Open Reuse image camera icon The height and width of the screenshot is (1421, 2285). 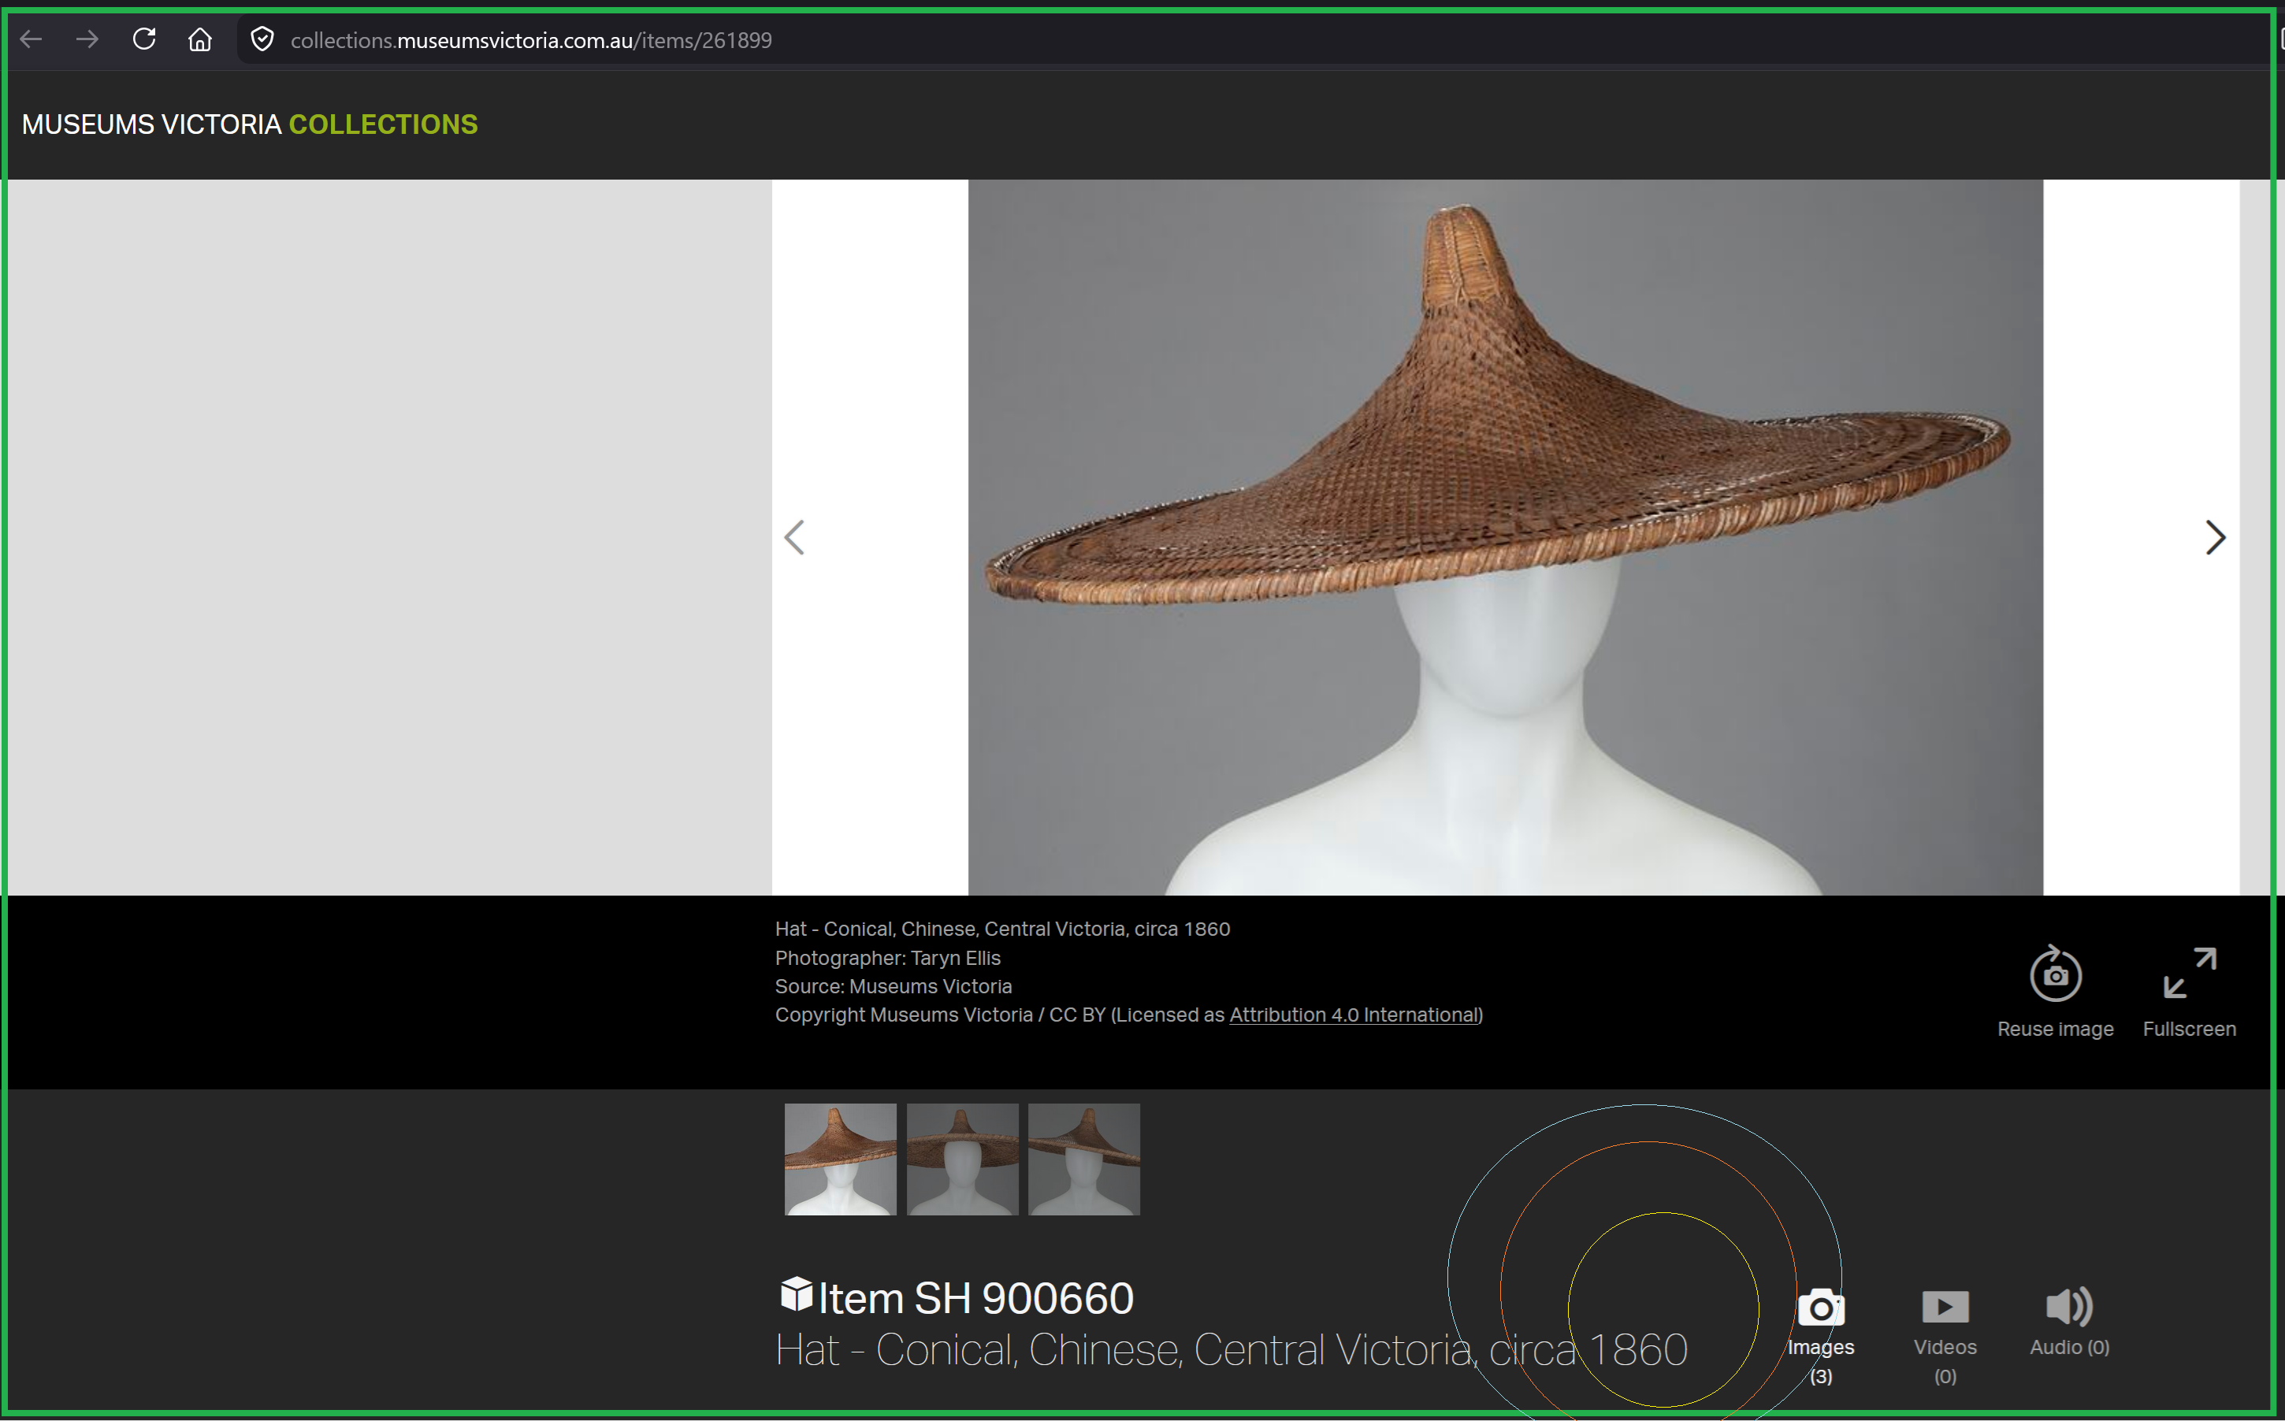coord(2055,974)
